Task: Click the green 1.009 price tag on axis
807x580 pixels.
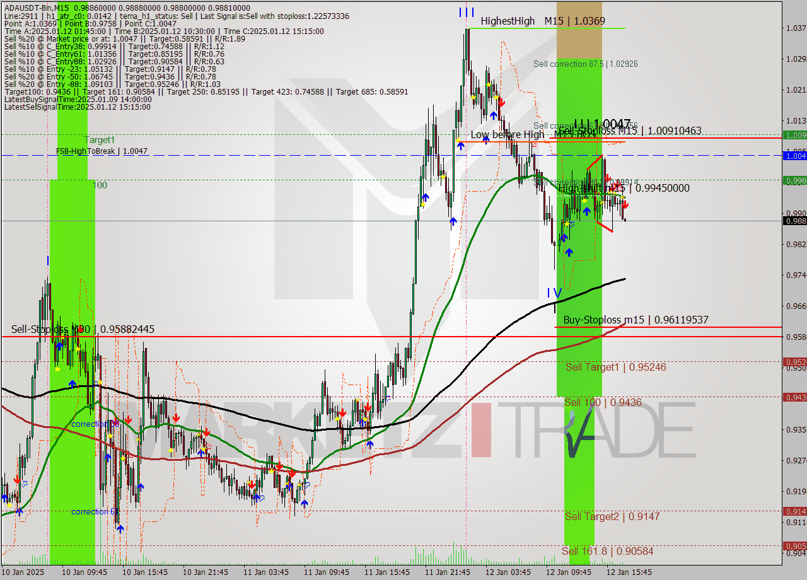Action: 794,135
